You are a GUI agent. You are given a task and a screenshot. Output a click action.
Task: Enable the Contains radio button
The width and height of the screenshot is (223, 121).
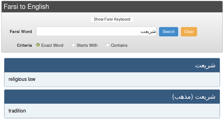coord(108,45)
